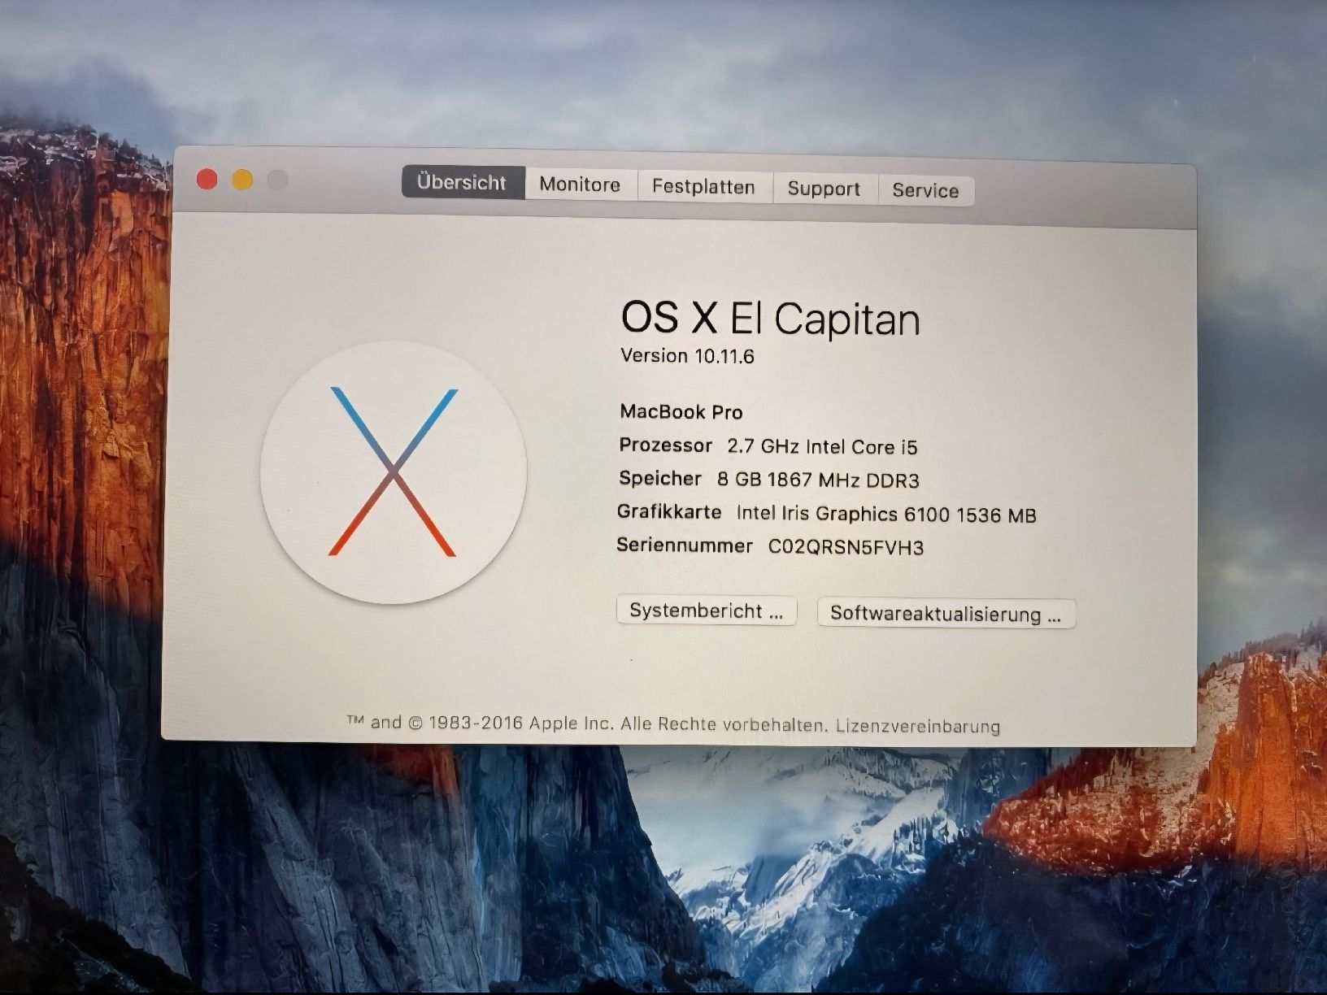Click the OS X El Capitan heading
The width and height of the screenshot is (1327, 995).
click(771, 318)
